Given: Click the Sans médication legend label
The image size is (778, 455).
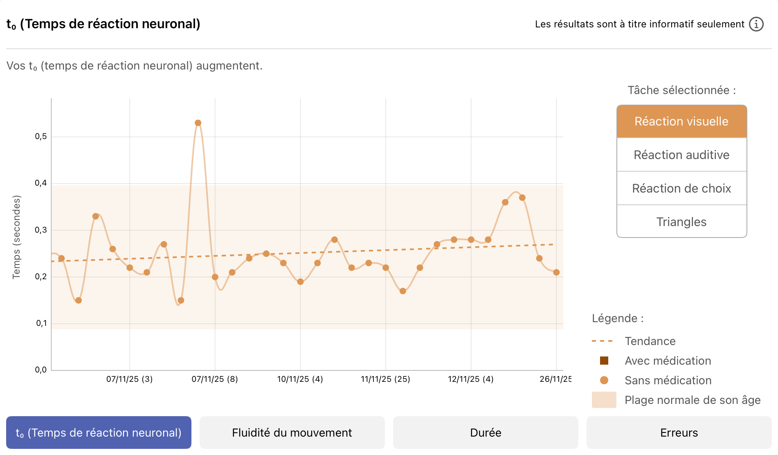Looking at the screenshot, I should click(x=668, y=380).
